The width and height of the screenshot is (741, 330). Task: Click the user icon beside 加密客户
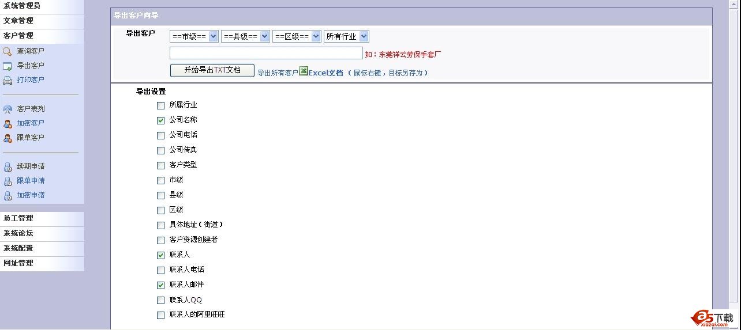[8, 123]
